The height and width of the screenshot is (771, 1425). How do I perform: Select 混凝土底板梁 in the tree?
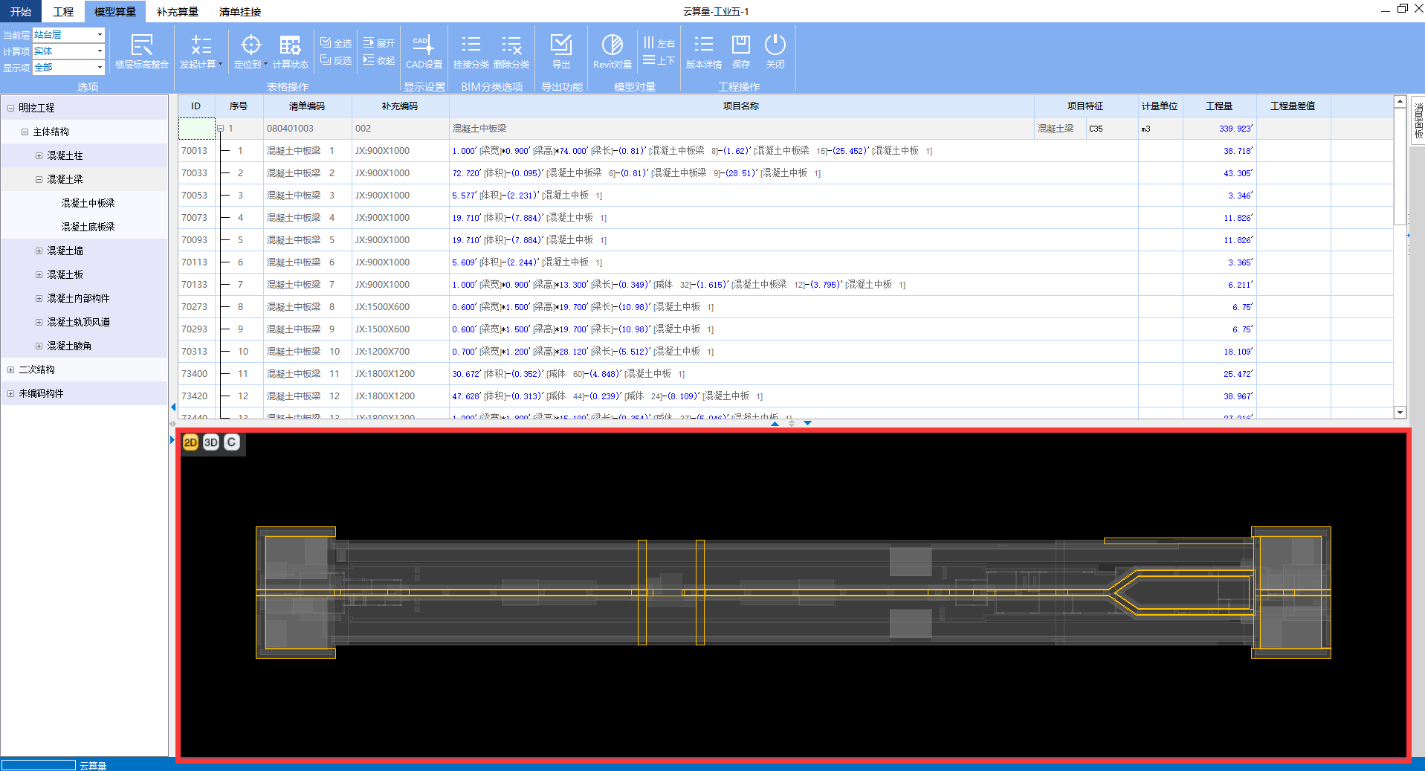[x=88, y=227]
